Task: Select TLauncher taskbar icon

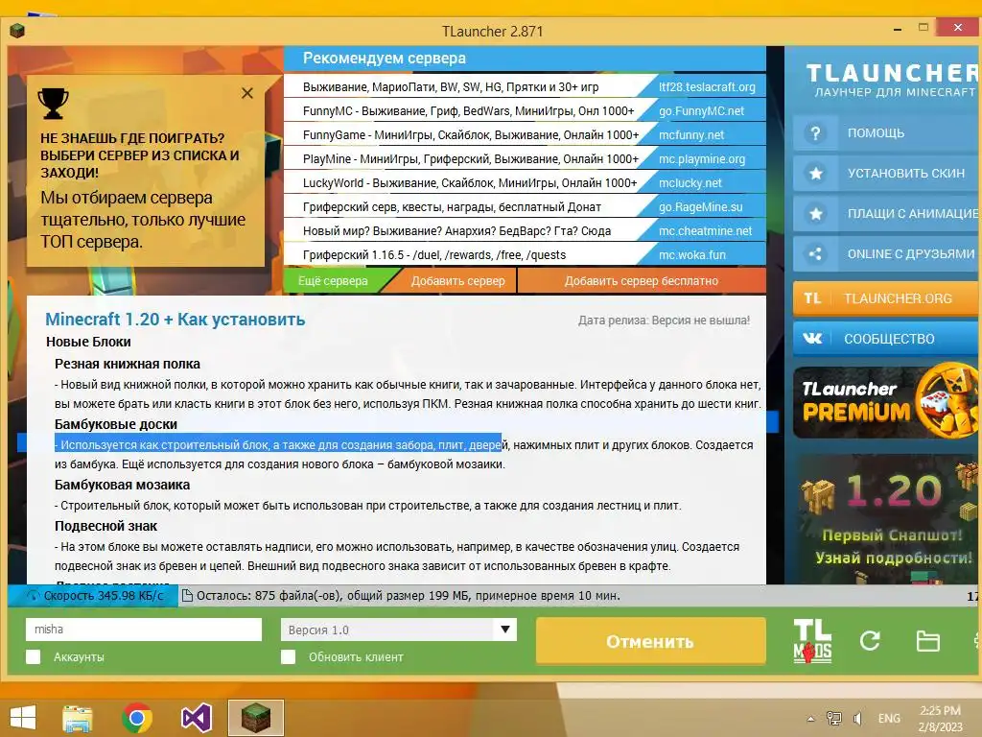Action: point(255,718)
